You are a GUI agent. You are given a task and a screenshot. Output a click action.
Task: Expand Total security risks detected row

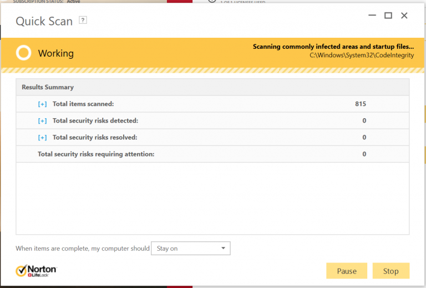[x=42, y=121]
